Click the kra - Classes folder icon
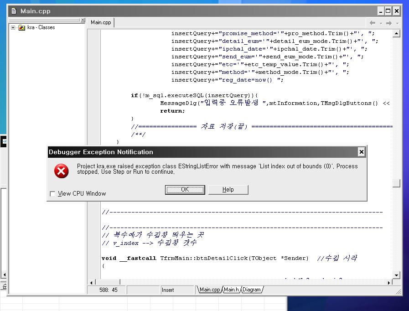The width and height of the screenshot is (409, 311). (21, 27)
